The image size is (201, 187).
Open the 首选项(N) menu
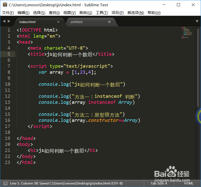point(136,13)
